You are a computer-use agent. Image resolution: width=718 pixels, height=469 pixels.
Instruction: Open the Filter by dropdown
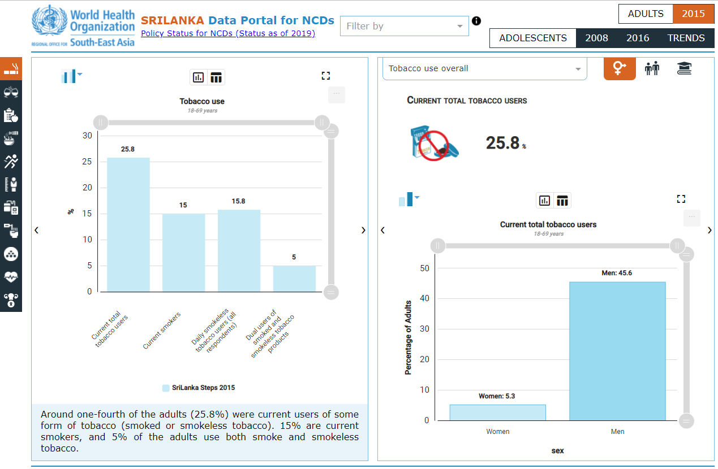point(404,26)
